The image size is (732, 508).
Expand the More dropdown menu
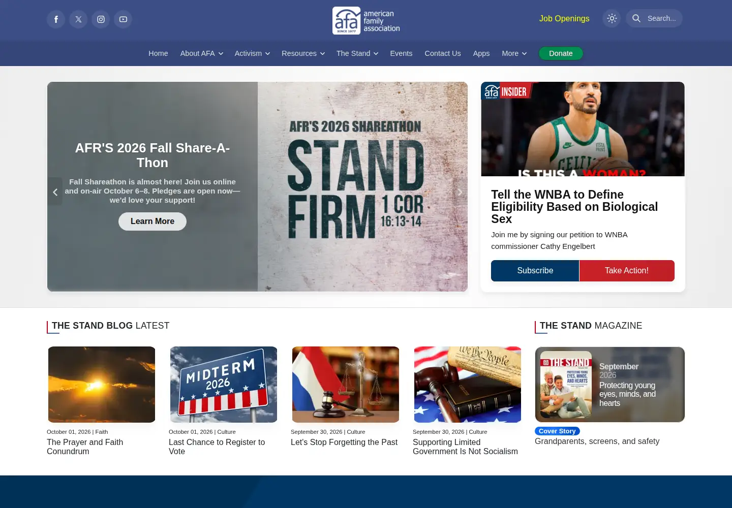[514, 53]
